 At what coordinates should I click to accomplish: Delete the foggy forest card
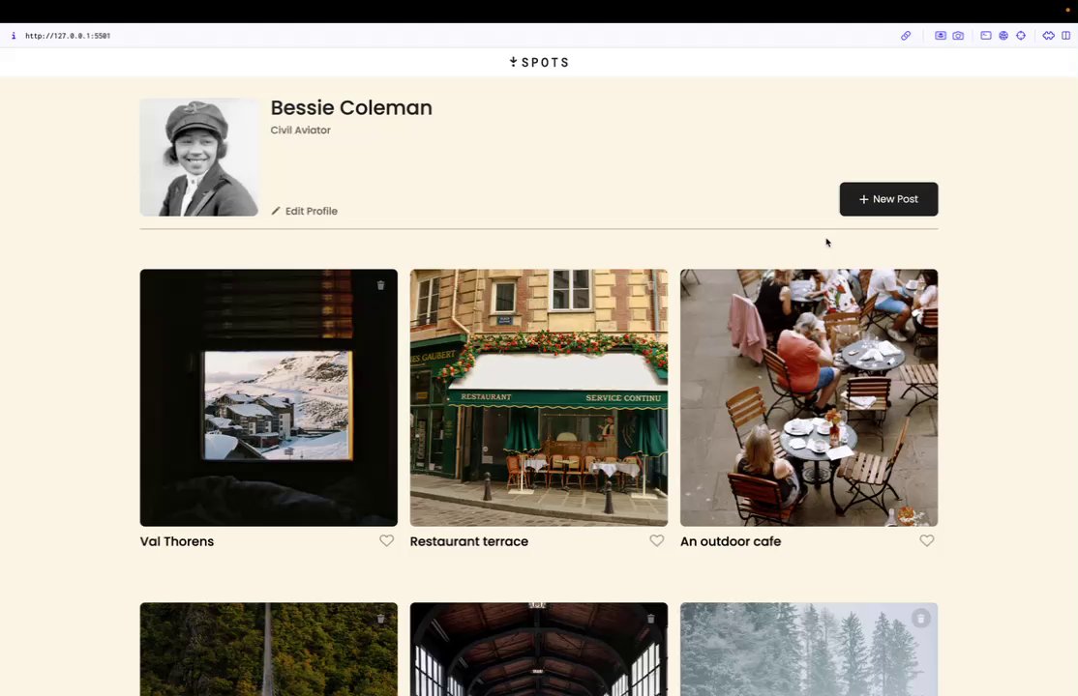pos(920,619)
